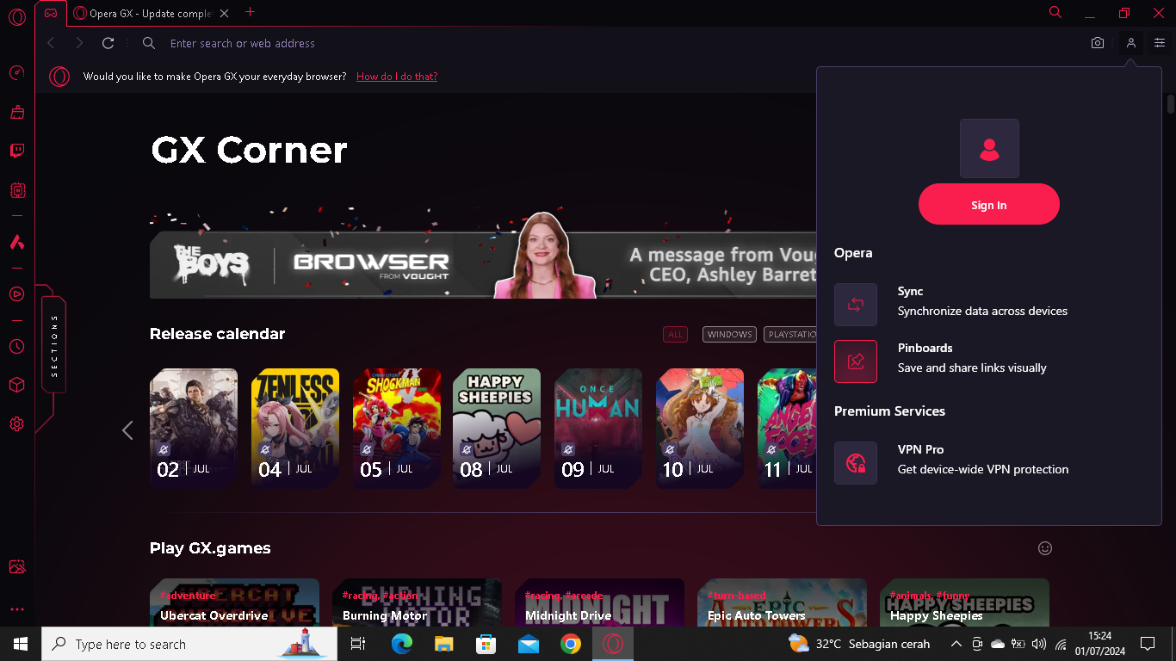Take a snapshot with the camera icon
The height and width of the screenshot is (661, 1176).
pyautogui.click(x=1098, y=43)
